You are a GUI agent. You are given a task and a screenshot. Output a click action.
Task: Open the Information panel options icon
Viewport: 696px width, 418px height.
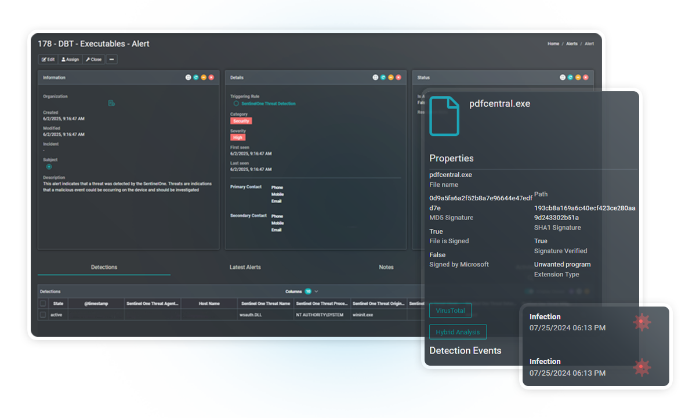click(x=187, y=77)
